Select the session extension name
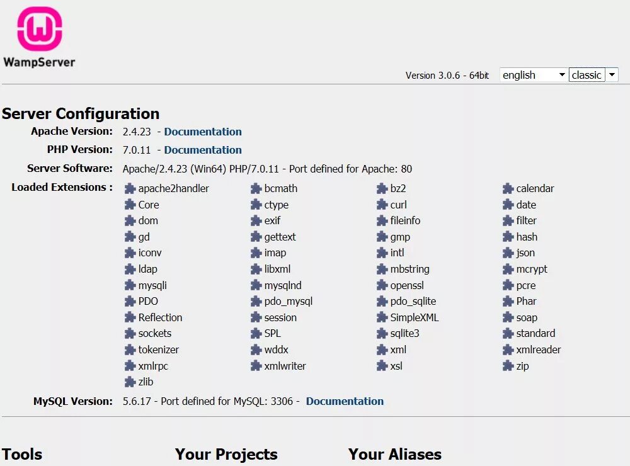Image resolution: width=630 pixels, height=466 pixels. tap(280, 318)
